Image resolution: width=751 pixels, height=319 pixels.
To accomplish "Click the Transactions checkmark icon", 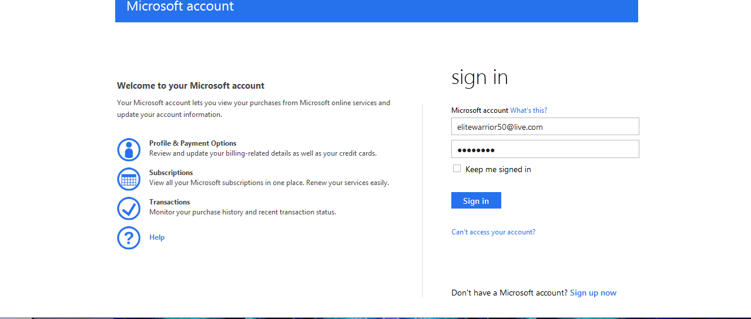I will [129, 209].
